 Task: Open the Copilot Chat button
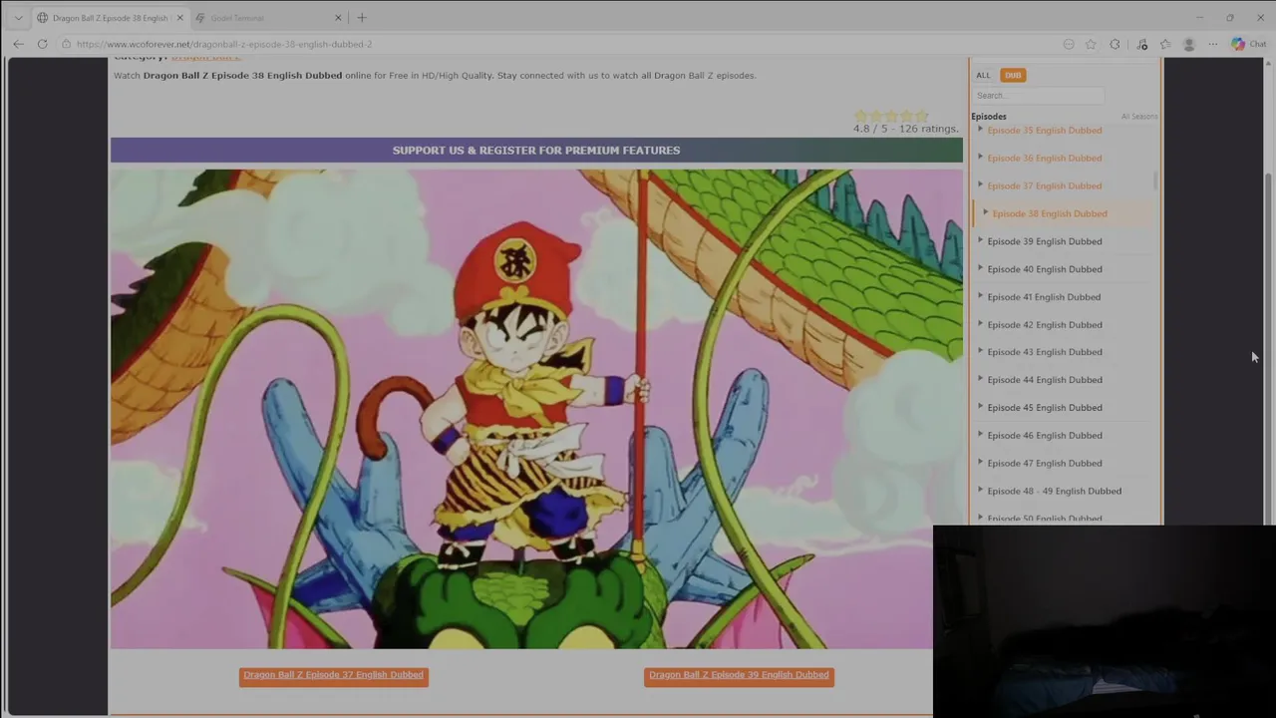click(x=1248, y=44)
